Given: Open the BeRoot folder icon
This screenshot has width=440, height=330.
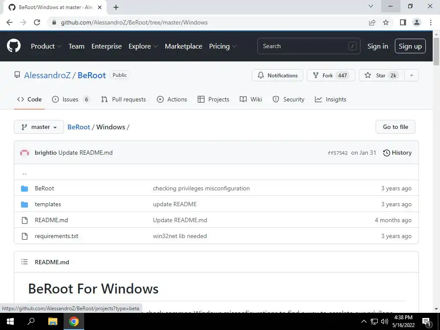Looking at the screenshot, I should pyautogui.click(x=24, y=188).
